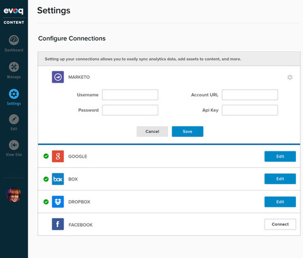Click the Facebook connection logo

pyautogui.click(x=58, y=224)
